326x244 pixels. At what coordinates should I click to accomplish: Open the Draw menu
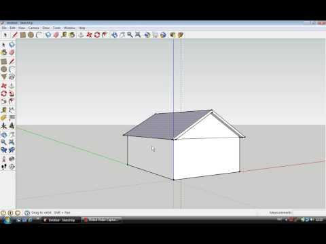tap(46, 28)
